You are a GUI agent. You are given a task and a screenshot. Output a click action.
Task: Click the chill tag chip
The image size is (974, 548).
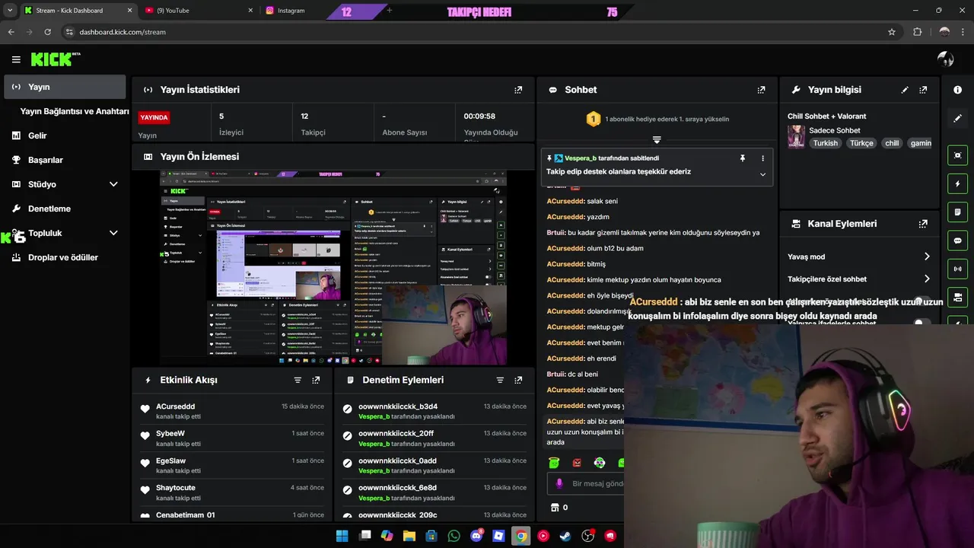tap(892, 143)
